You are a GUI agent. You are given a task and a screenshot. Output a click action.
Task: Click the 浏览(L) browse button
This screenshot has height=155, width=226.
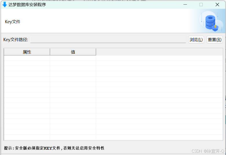pos(196,40)
